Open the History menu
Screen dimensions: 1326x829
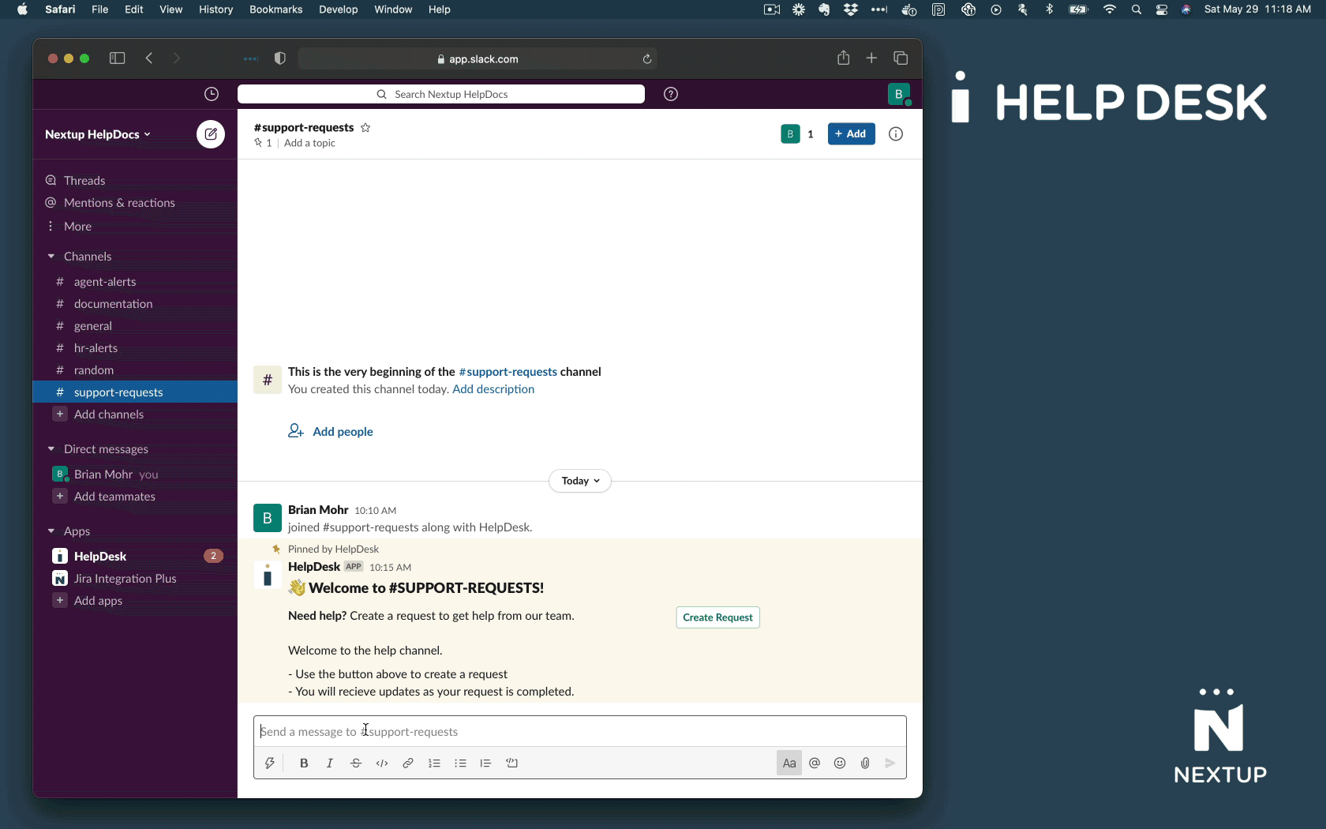point(215,9)
